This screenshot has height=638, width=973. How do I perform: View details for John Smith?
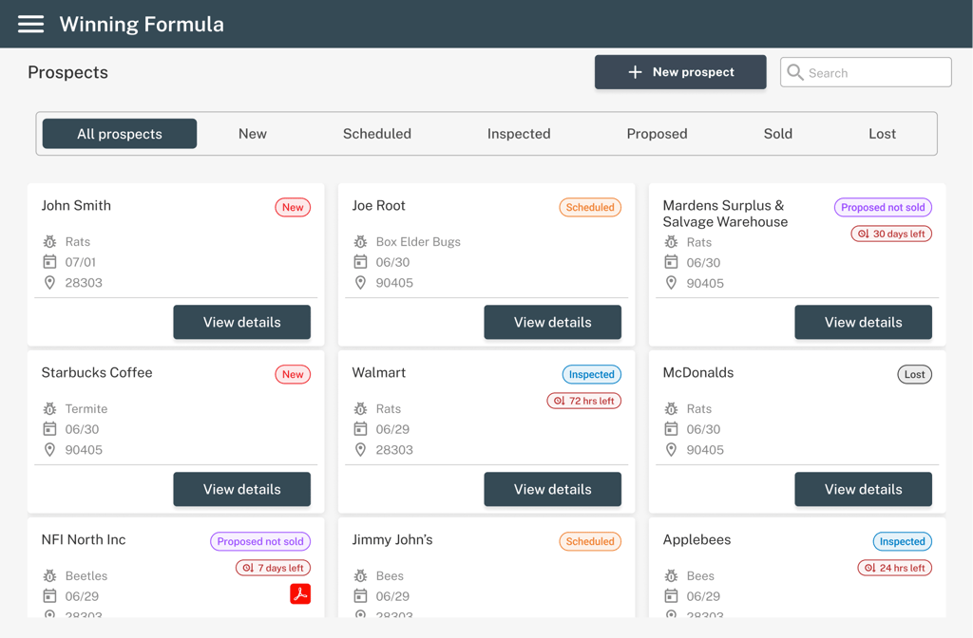[241, 322]
